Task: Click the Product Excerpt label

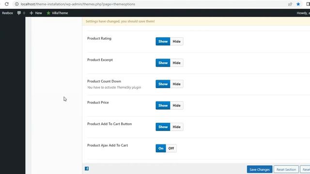Action: [x=100, y=60]
